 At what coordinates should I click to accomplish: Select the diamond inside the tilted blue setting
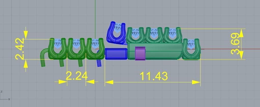118,28
